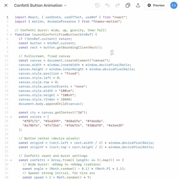179x179 pixels.
Task: Copy code with the duplicate squares icon
Action: coord(128,5)
